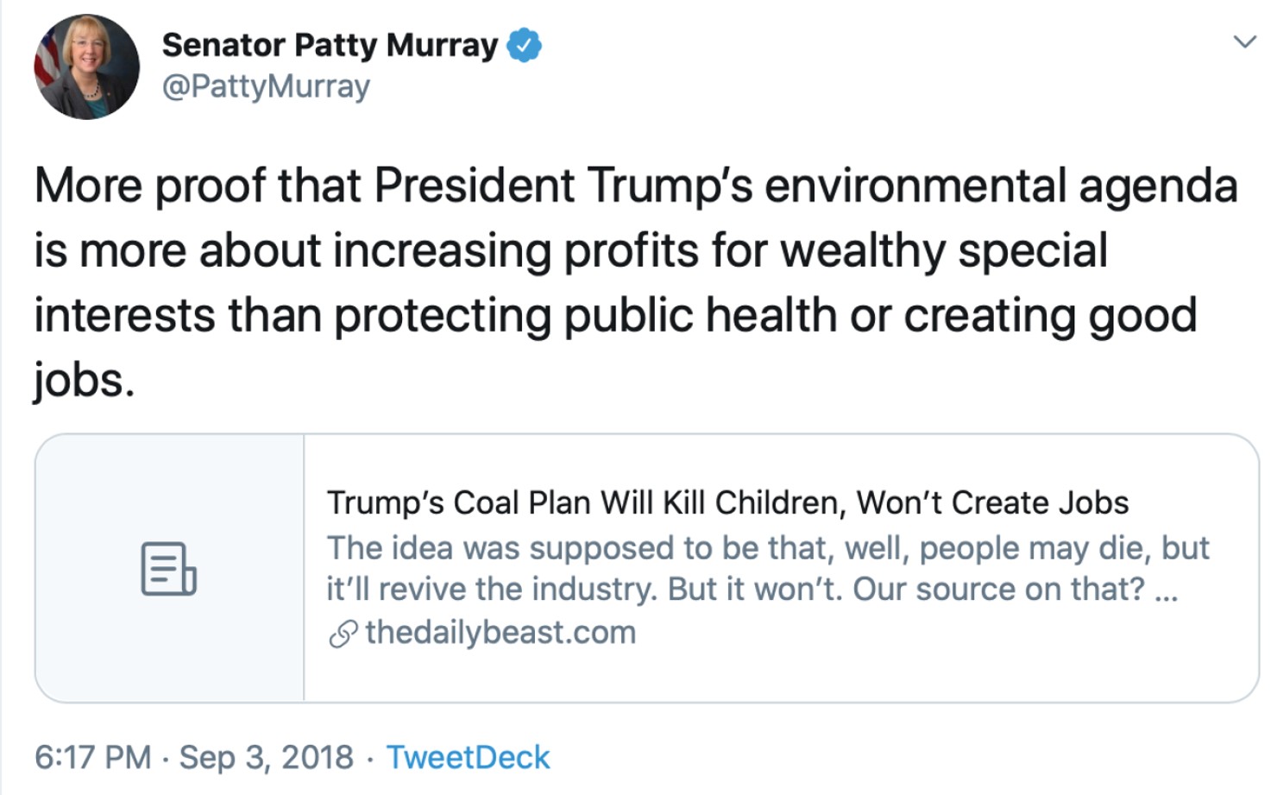The width and height of the screenshot is (1277, 795).
Task: Click the document icon inside the link preview
Action: coord(170,568)
